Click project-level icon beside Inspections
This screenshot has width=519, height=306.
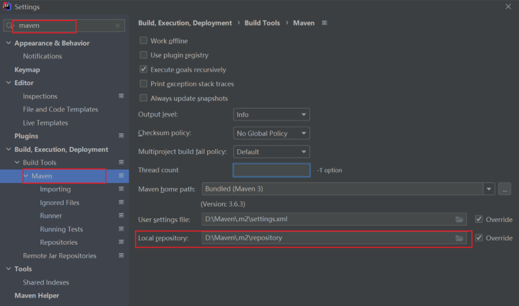coord(121,96)
